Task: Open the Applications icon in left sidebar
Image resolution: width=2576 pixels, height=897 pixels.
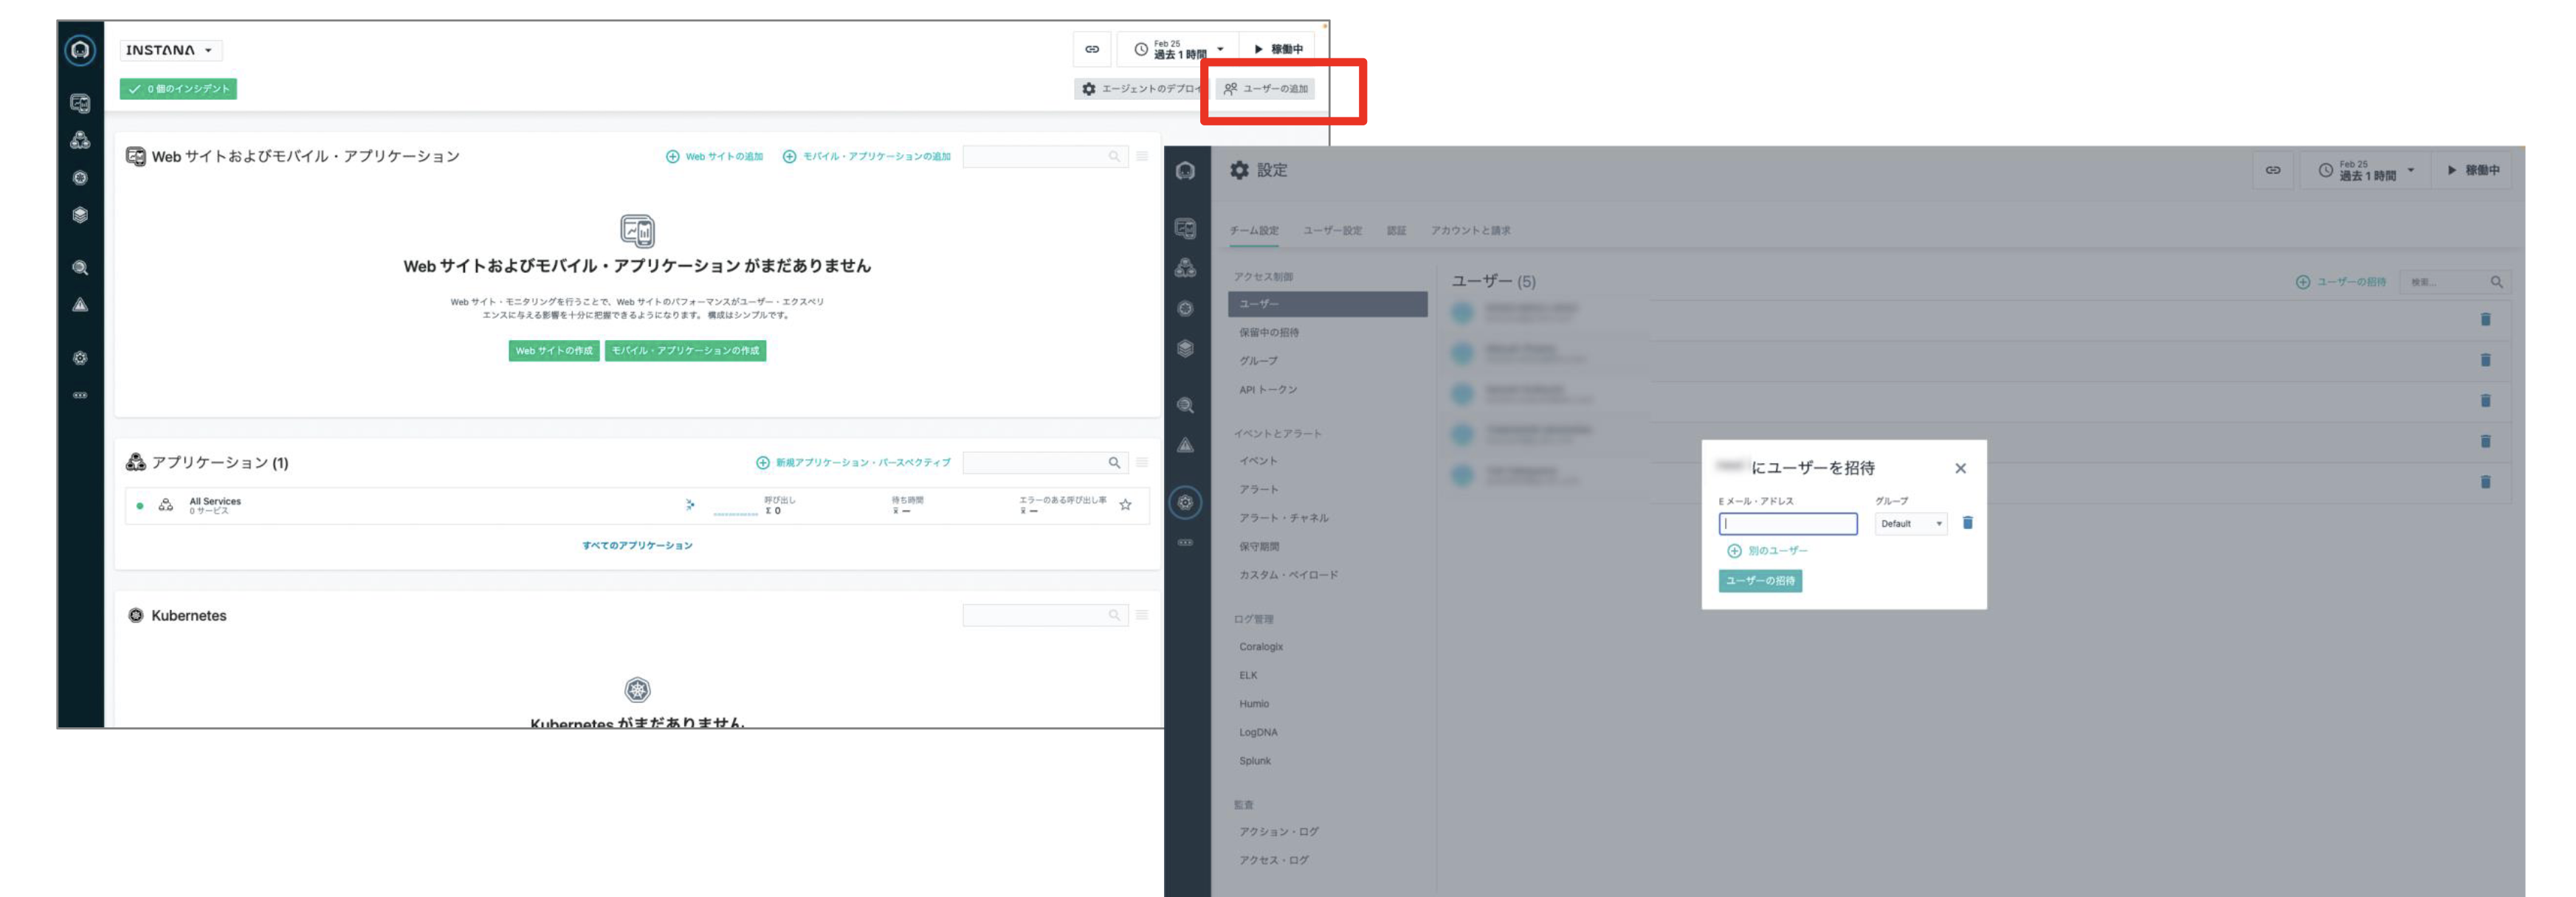Action: point(80,141)
